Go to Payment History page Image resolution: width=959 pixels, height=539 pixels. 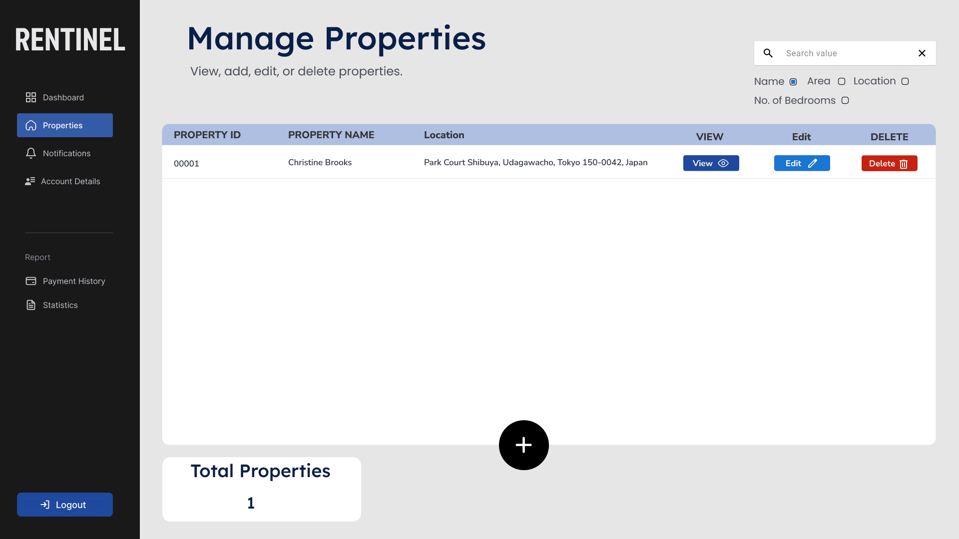tap(73, 281)
